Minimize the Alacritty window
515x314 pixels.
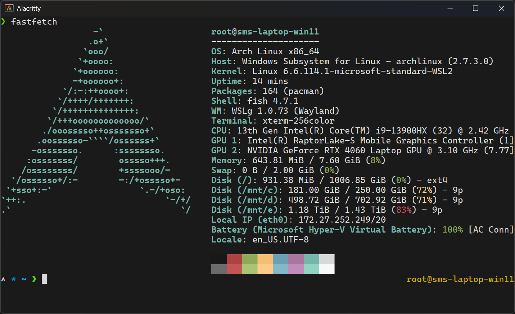(x=450, y=8)
